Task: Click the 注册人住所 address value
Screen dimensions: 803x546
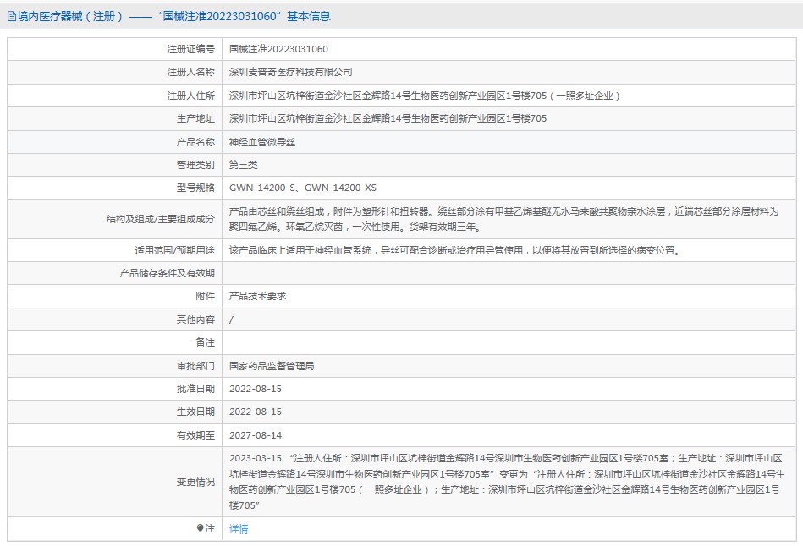Action: click(425, 96)
